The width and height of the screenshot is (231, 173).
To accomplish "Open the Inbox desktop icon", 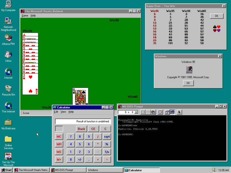I will click(x=8, y=57).
